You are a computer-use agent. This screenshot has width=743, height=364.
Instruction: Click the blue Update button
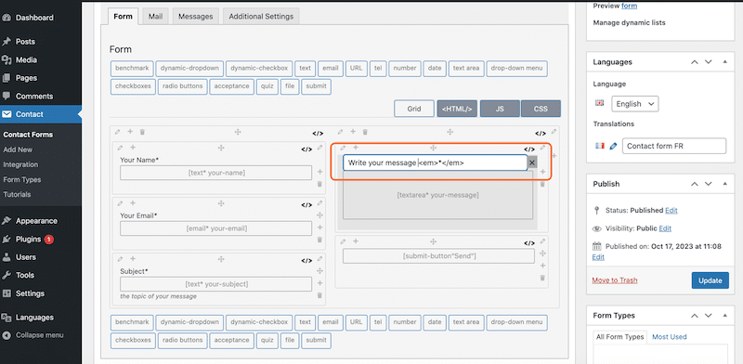(710, 280)
